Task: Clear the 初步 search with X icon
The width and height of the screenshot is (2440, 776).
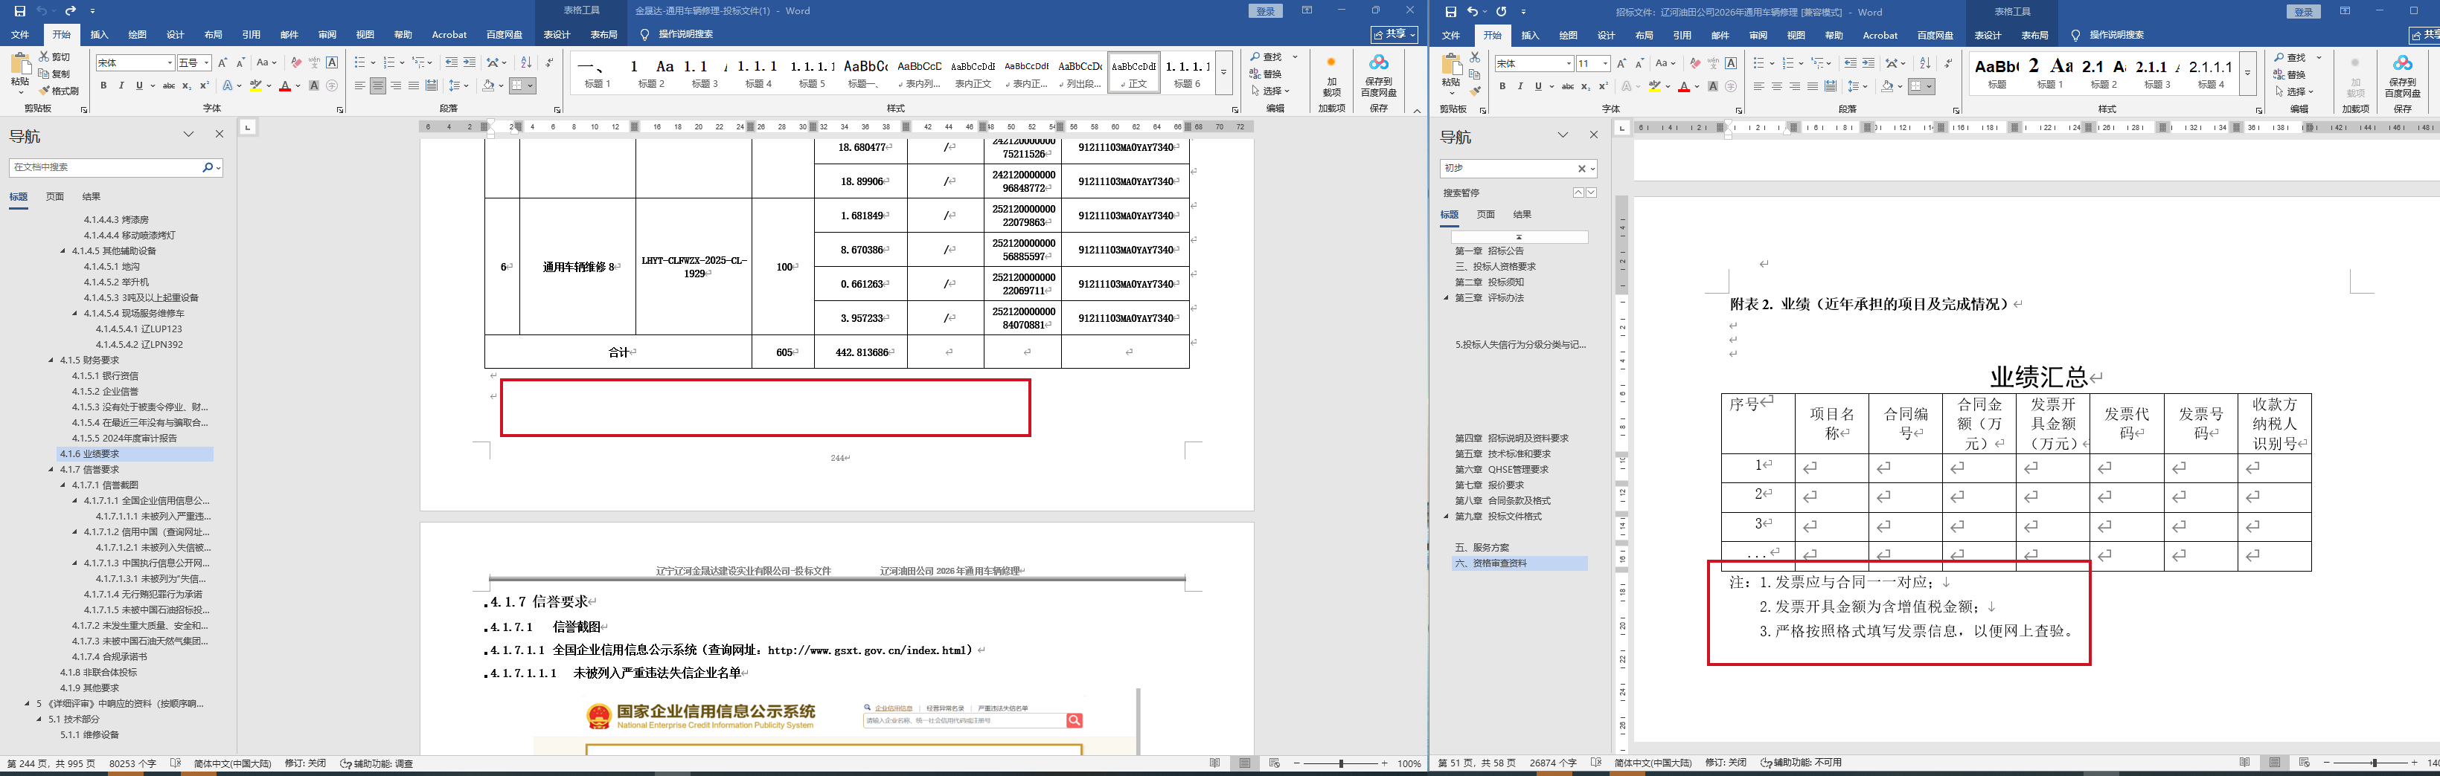Action: [1581, 169]
